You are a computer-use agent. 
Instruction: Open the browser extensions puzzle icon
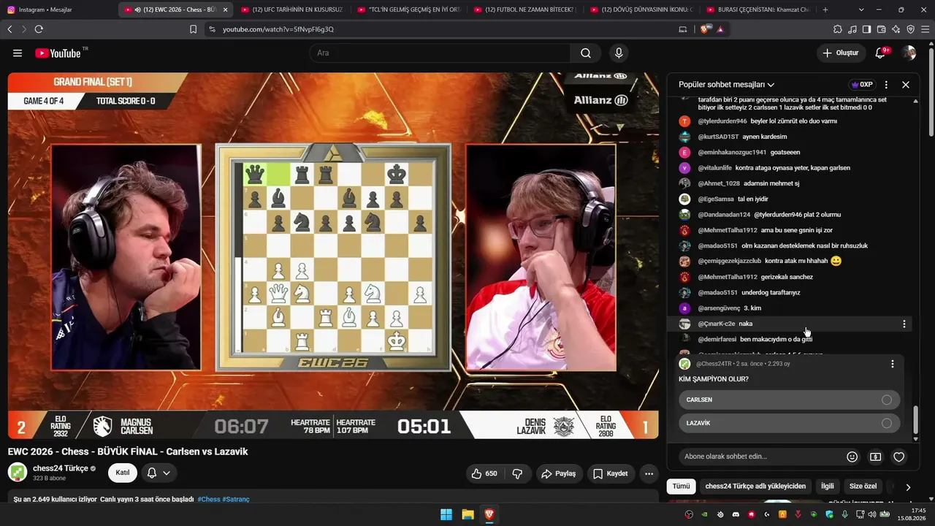(838, 29)
